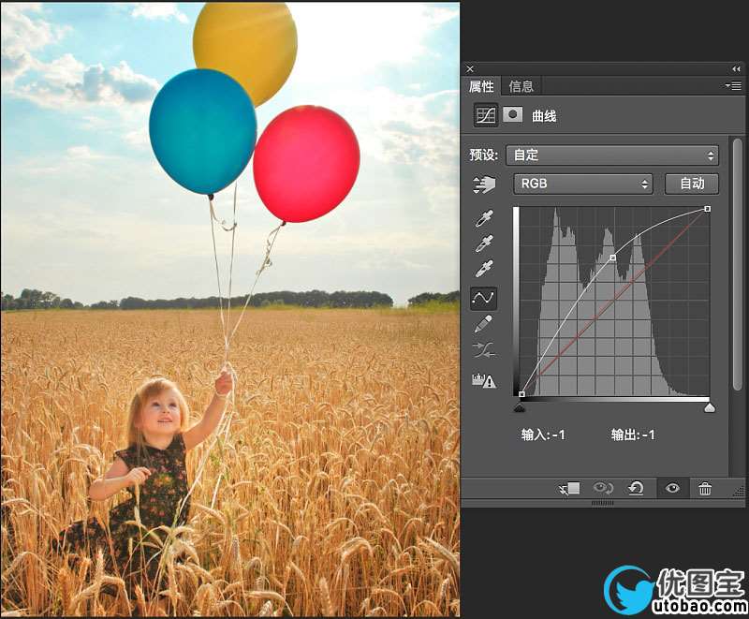
Task: Select the black point slider triangle
Action: 520,408
